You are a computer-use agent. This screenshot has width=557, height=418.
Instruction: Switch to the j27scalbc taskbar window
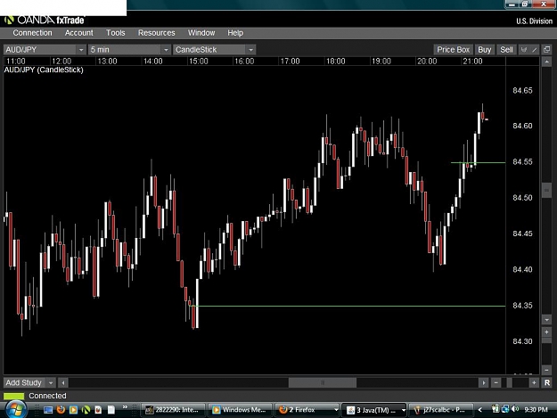pos(440,410)
